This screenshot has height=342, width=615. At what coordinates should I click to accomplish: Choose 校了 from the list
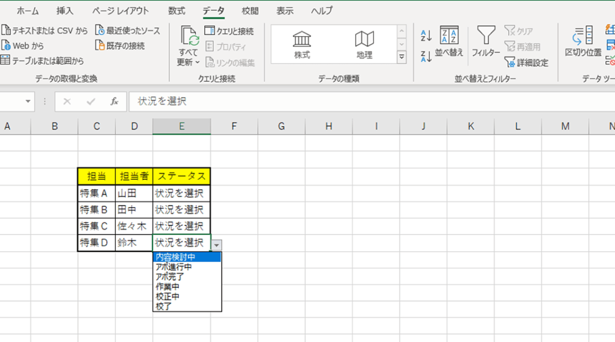point(187,307)
